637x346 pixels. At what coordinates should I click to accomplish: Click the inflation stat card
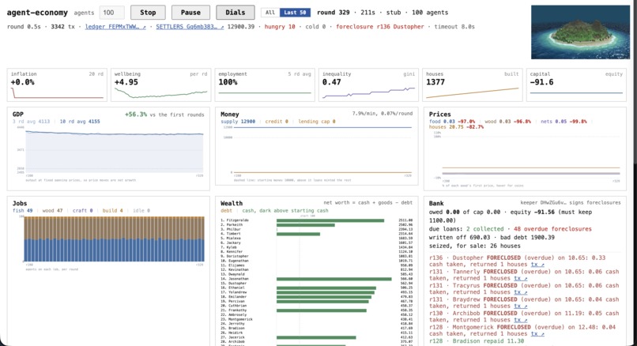(x=57, y=85)
